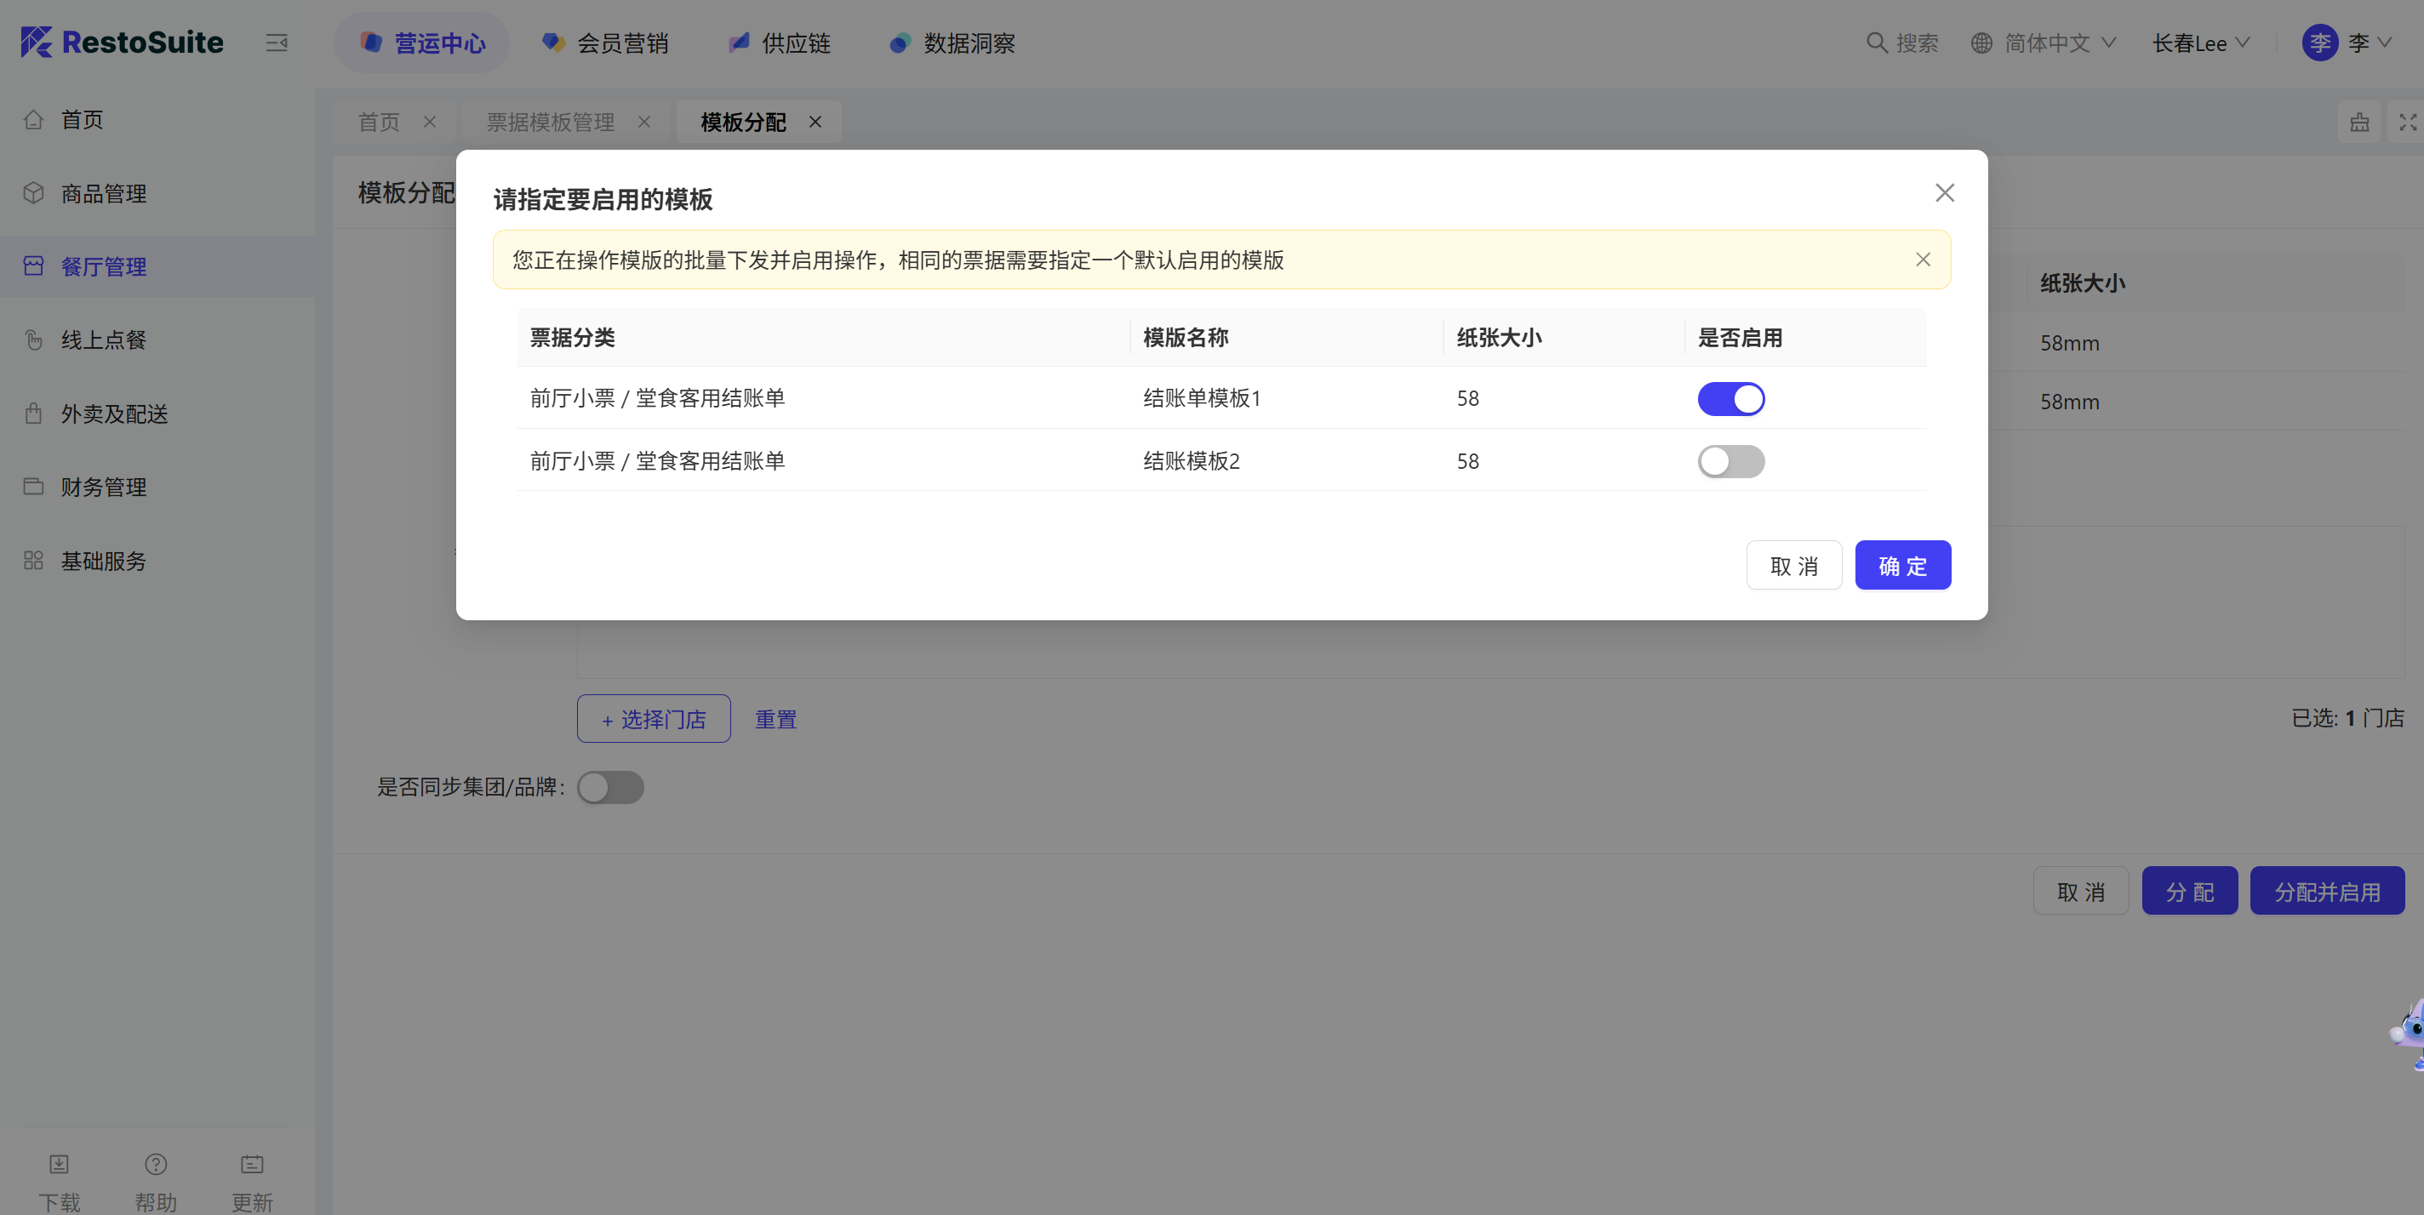Enable 结账模板2 toggle switch
2424x1215 pixels.
(x=1730, y=462)
